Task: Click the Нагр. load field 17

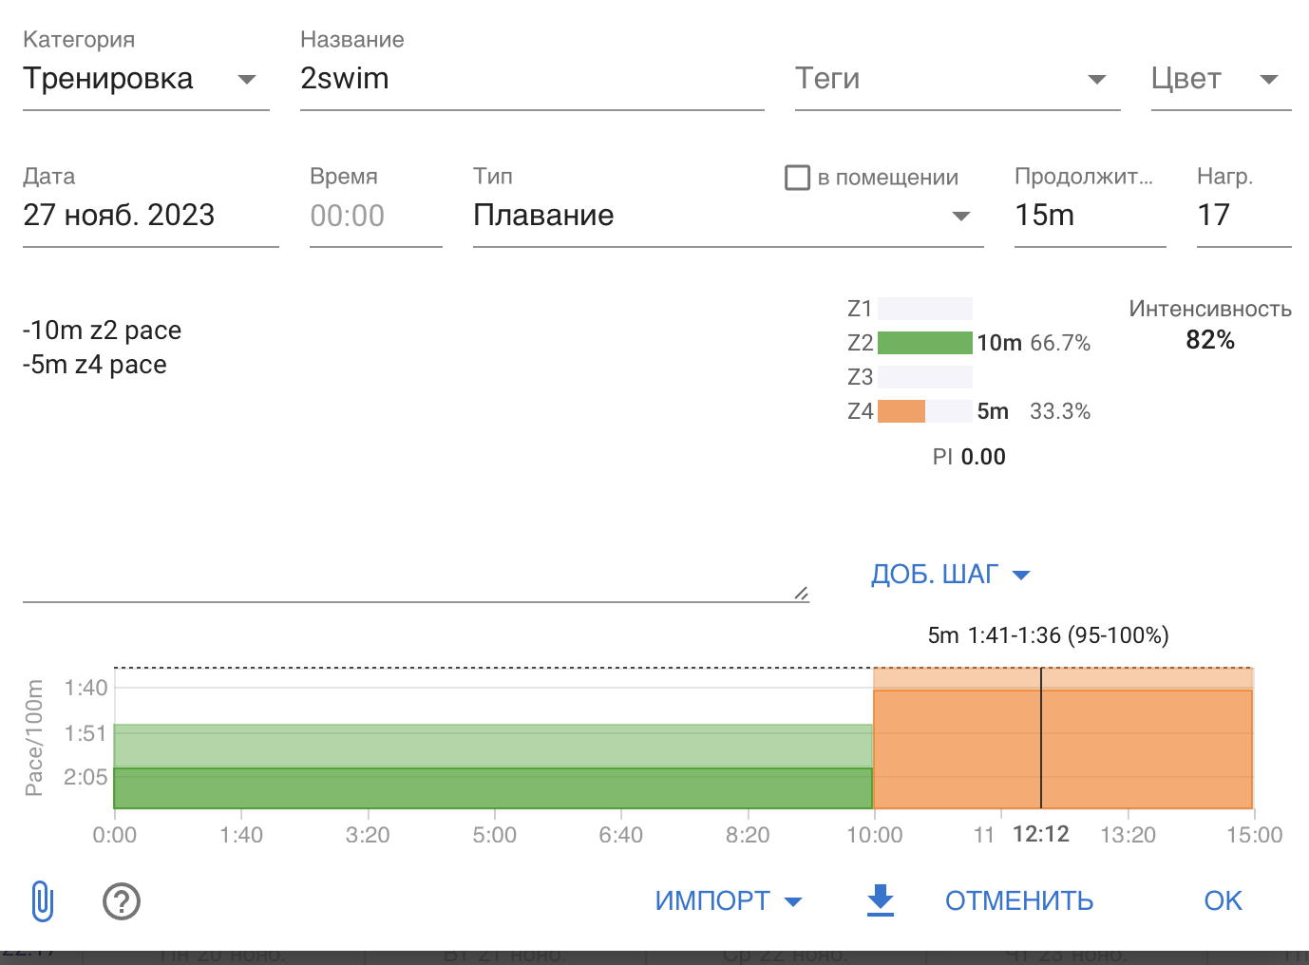Action: [x=1244, y=216]
